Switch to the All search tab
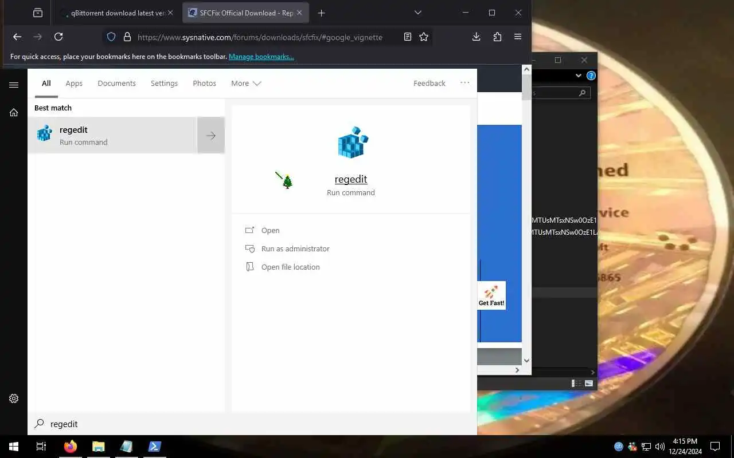The height and width of the screenshot is (458, 734). pyautogui.click(x=46, y=83)
